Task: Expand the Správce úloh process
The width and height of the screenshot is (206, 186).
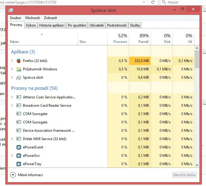Action: point(12,77)
